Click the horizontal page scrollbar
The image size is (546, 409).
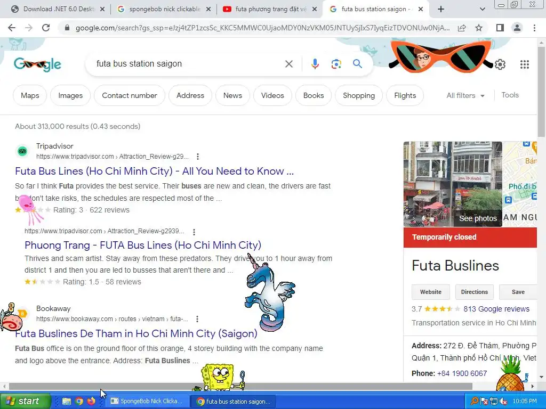pyautogui.click(x=240, y=387)
